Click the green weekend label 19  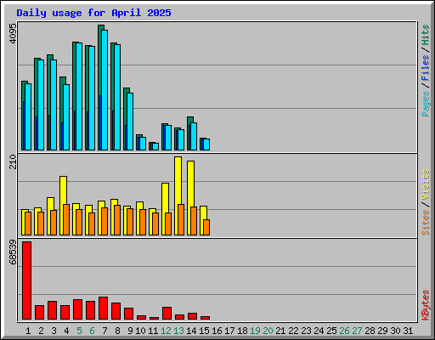click(x=255, y=331)
